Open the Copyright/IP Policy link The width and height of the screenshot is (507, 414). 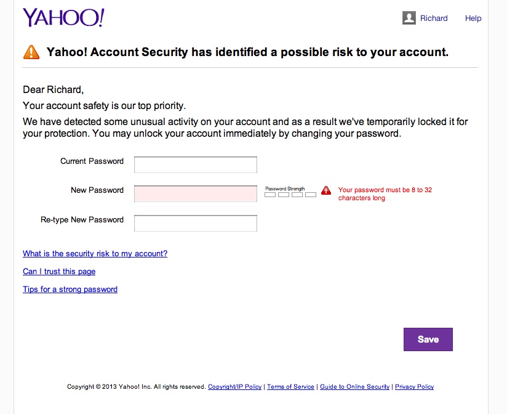click(x=235, y=386)
